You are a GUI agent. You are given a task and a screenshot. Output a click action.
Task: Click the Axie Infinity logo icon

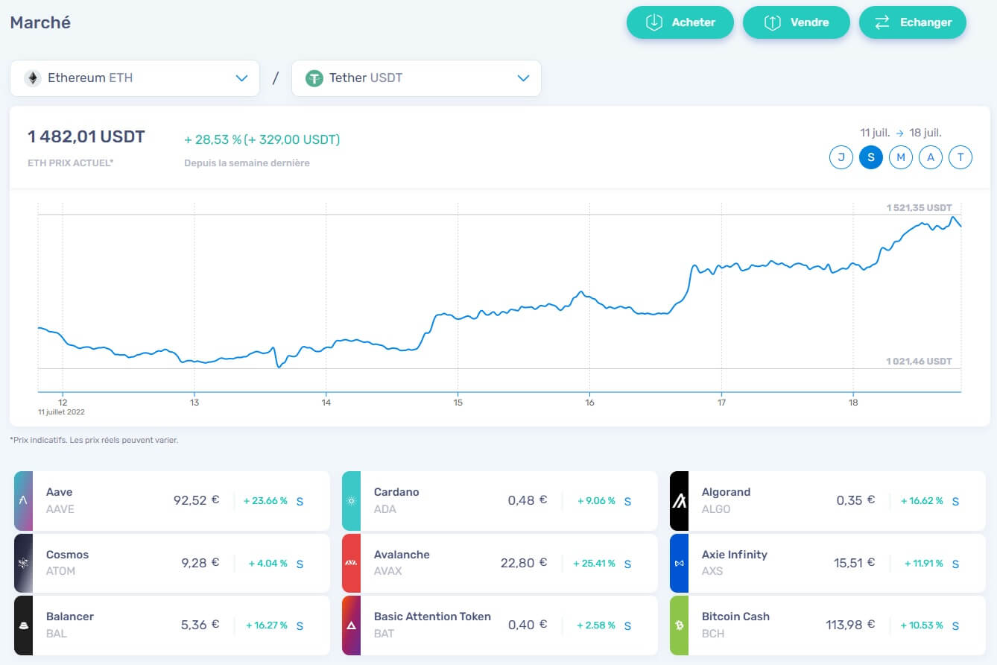pyautogui.click(x=679, y=563)
